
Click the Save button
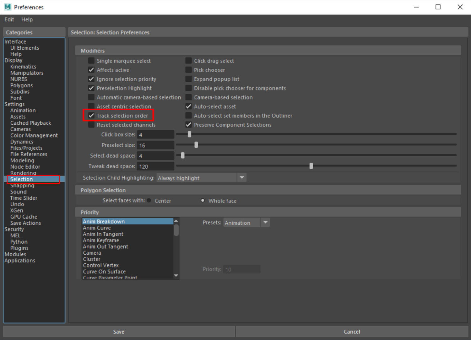[x=119, y=332]
